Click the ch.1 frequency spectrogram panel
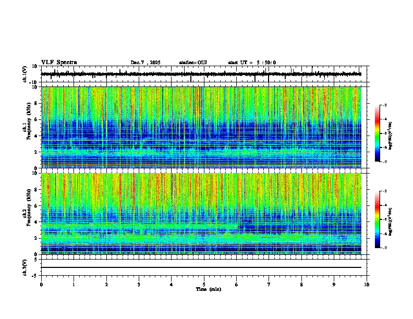This screenshot has width=413, height=319. [x=201, y=127]
